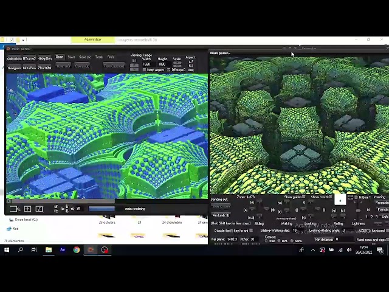Enable Show coords checkbox
The image size is (389, 292).
click(x=331, y=196)
